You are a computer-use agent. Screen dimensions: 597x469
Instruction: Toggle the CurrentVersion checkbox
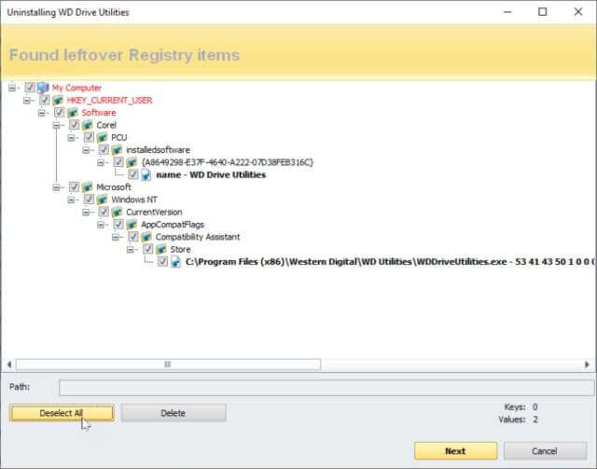click(104, 212)
